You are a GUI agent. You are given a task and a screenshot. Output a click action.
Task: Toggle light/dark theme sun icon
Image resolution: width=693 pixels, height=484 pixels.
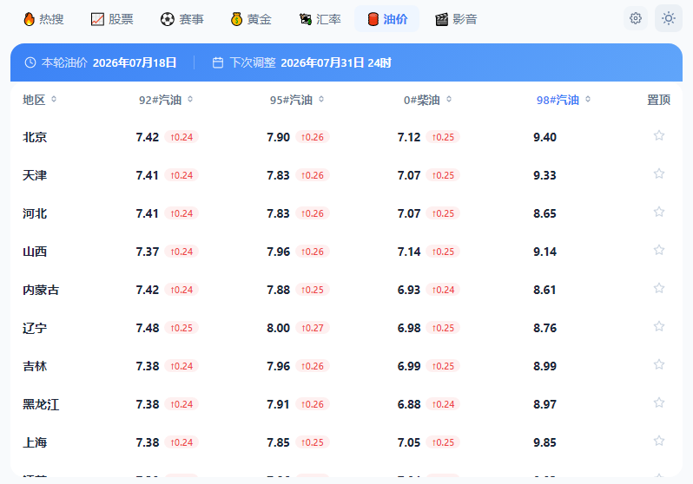pyautogui.click(x=669, y=18)
